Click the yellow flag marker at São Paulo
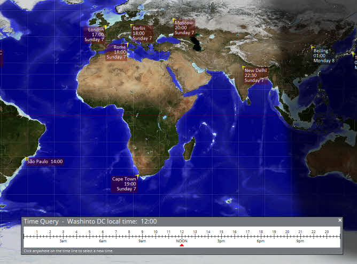 click(x=26, y=158)
